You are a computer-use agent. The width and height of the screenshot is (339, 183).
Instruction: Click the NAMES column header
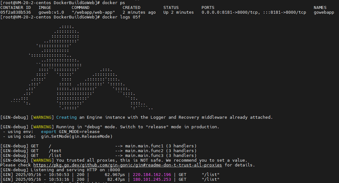click(x=320, y=8)
